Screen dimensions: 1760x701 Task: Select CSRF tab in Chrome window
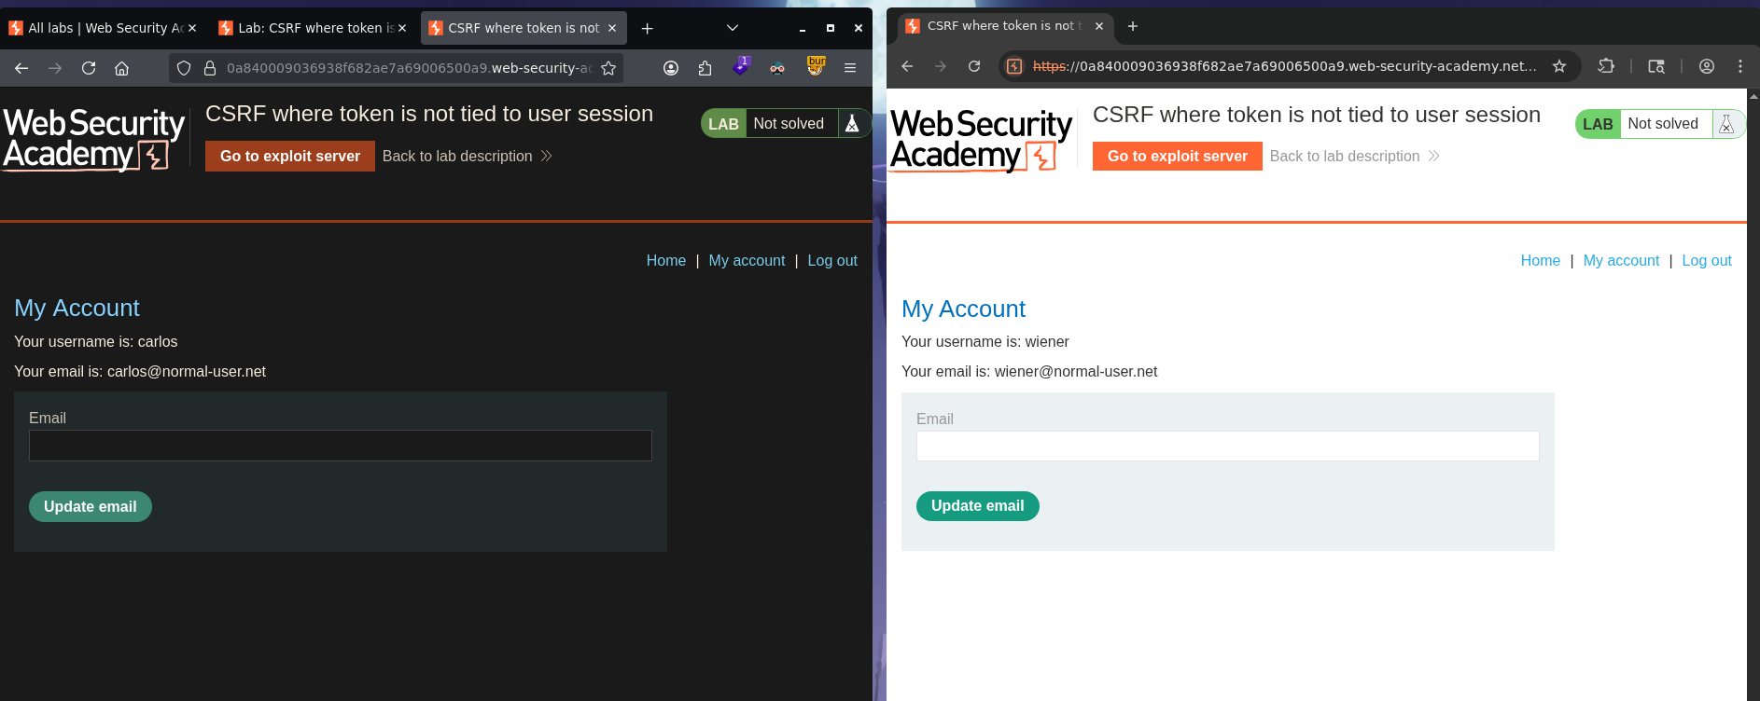click(x=1003, y=26)
